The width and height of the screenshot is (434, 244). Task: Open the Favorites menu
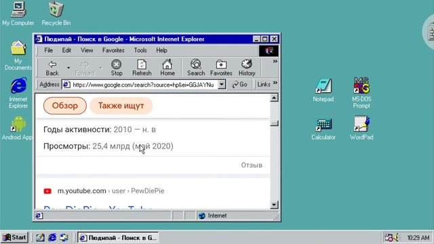[x=113, y=50]
